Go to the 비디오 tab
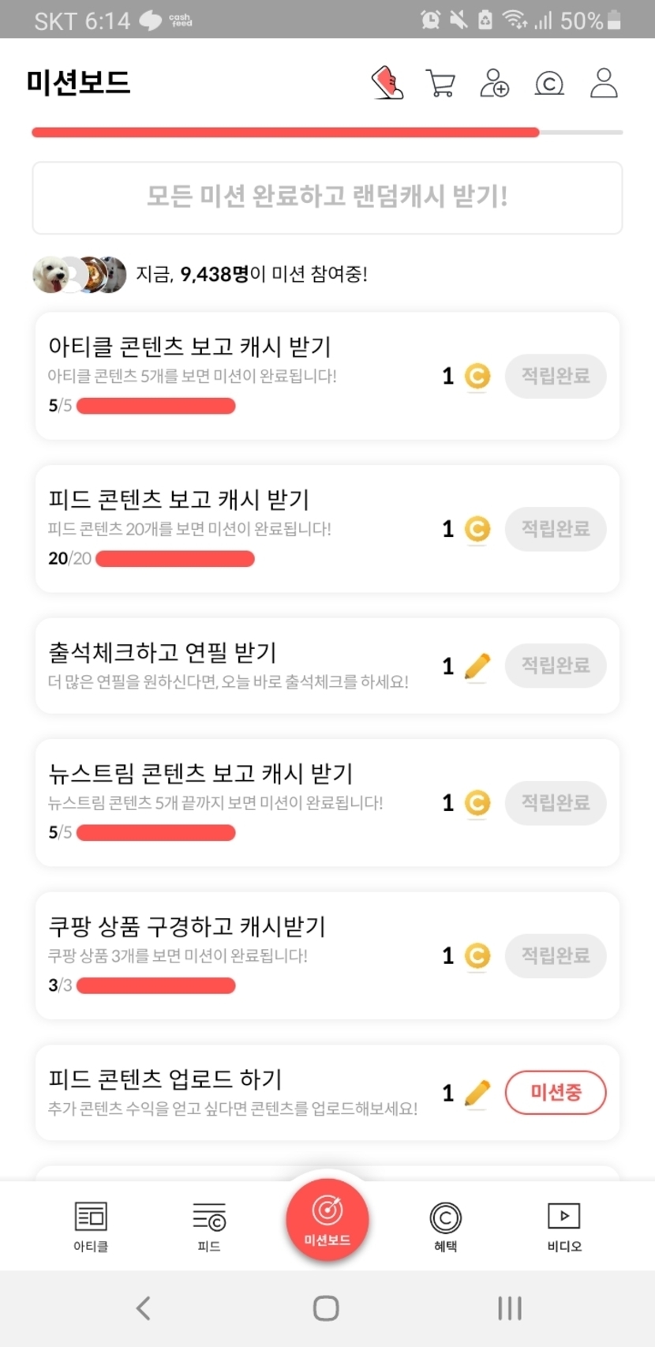 point(564,1225)
